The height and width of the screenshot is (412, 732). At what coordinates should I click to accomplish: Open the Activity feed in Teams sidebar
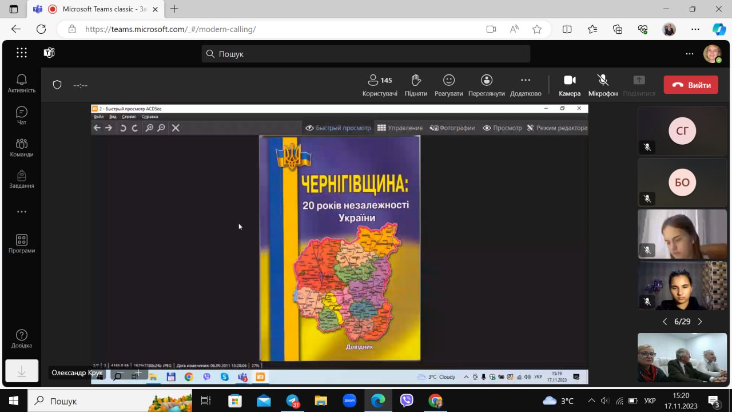coord(22,84)
